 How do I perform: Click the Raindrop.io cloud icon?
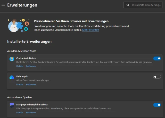12,77
